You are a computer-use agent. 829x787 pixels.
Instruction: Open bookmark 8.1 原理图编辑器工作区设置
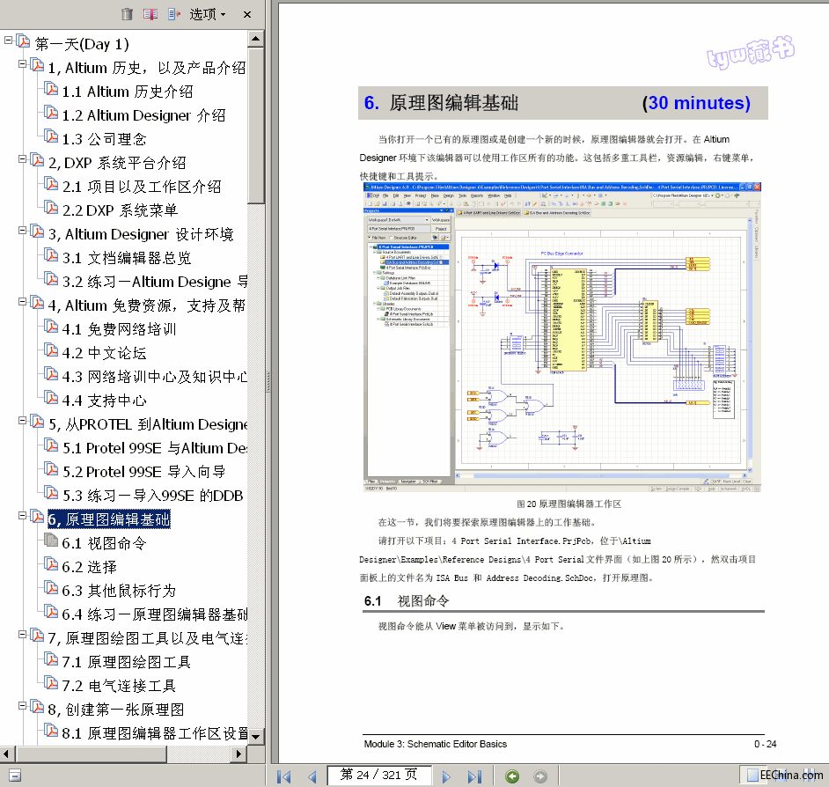(x=154, y=735)
